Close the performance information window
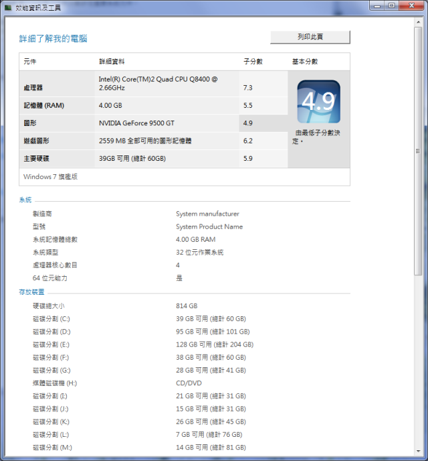The height and width of the screenshot is (461, 428). [411, 5]
